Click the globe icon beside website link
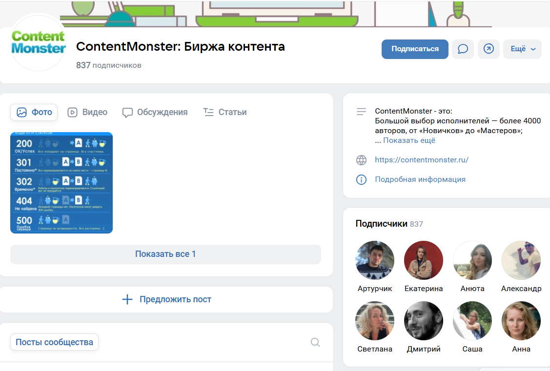Image resolution: width=550 pixels, height=371 pixels. 361,160
